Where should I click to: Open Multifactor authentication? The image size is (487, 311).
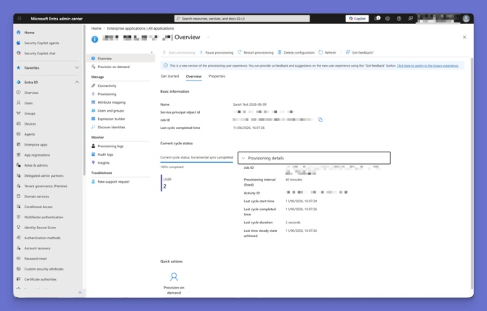(x=44, y=217)
